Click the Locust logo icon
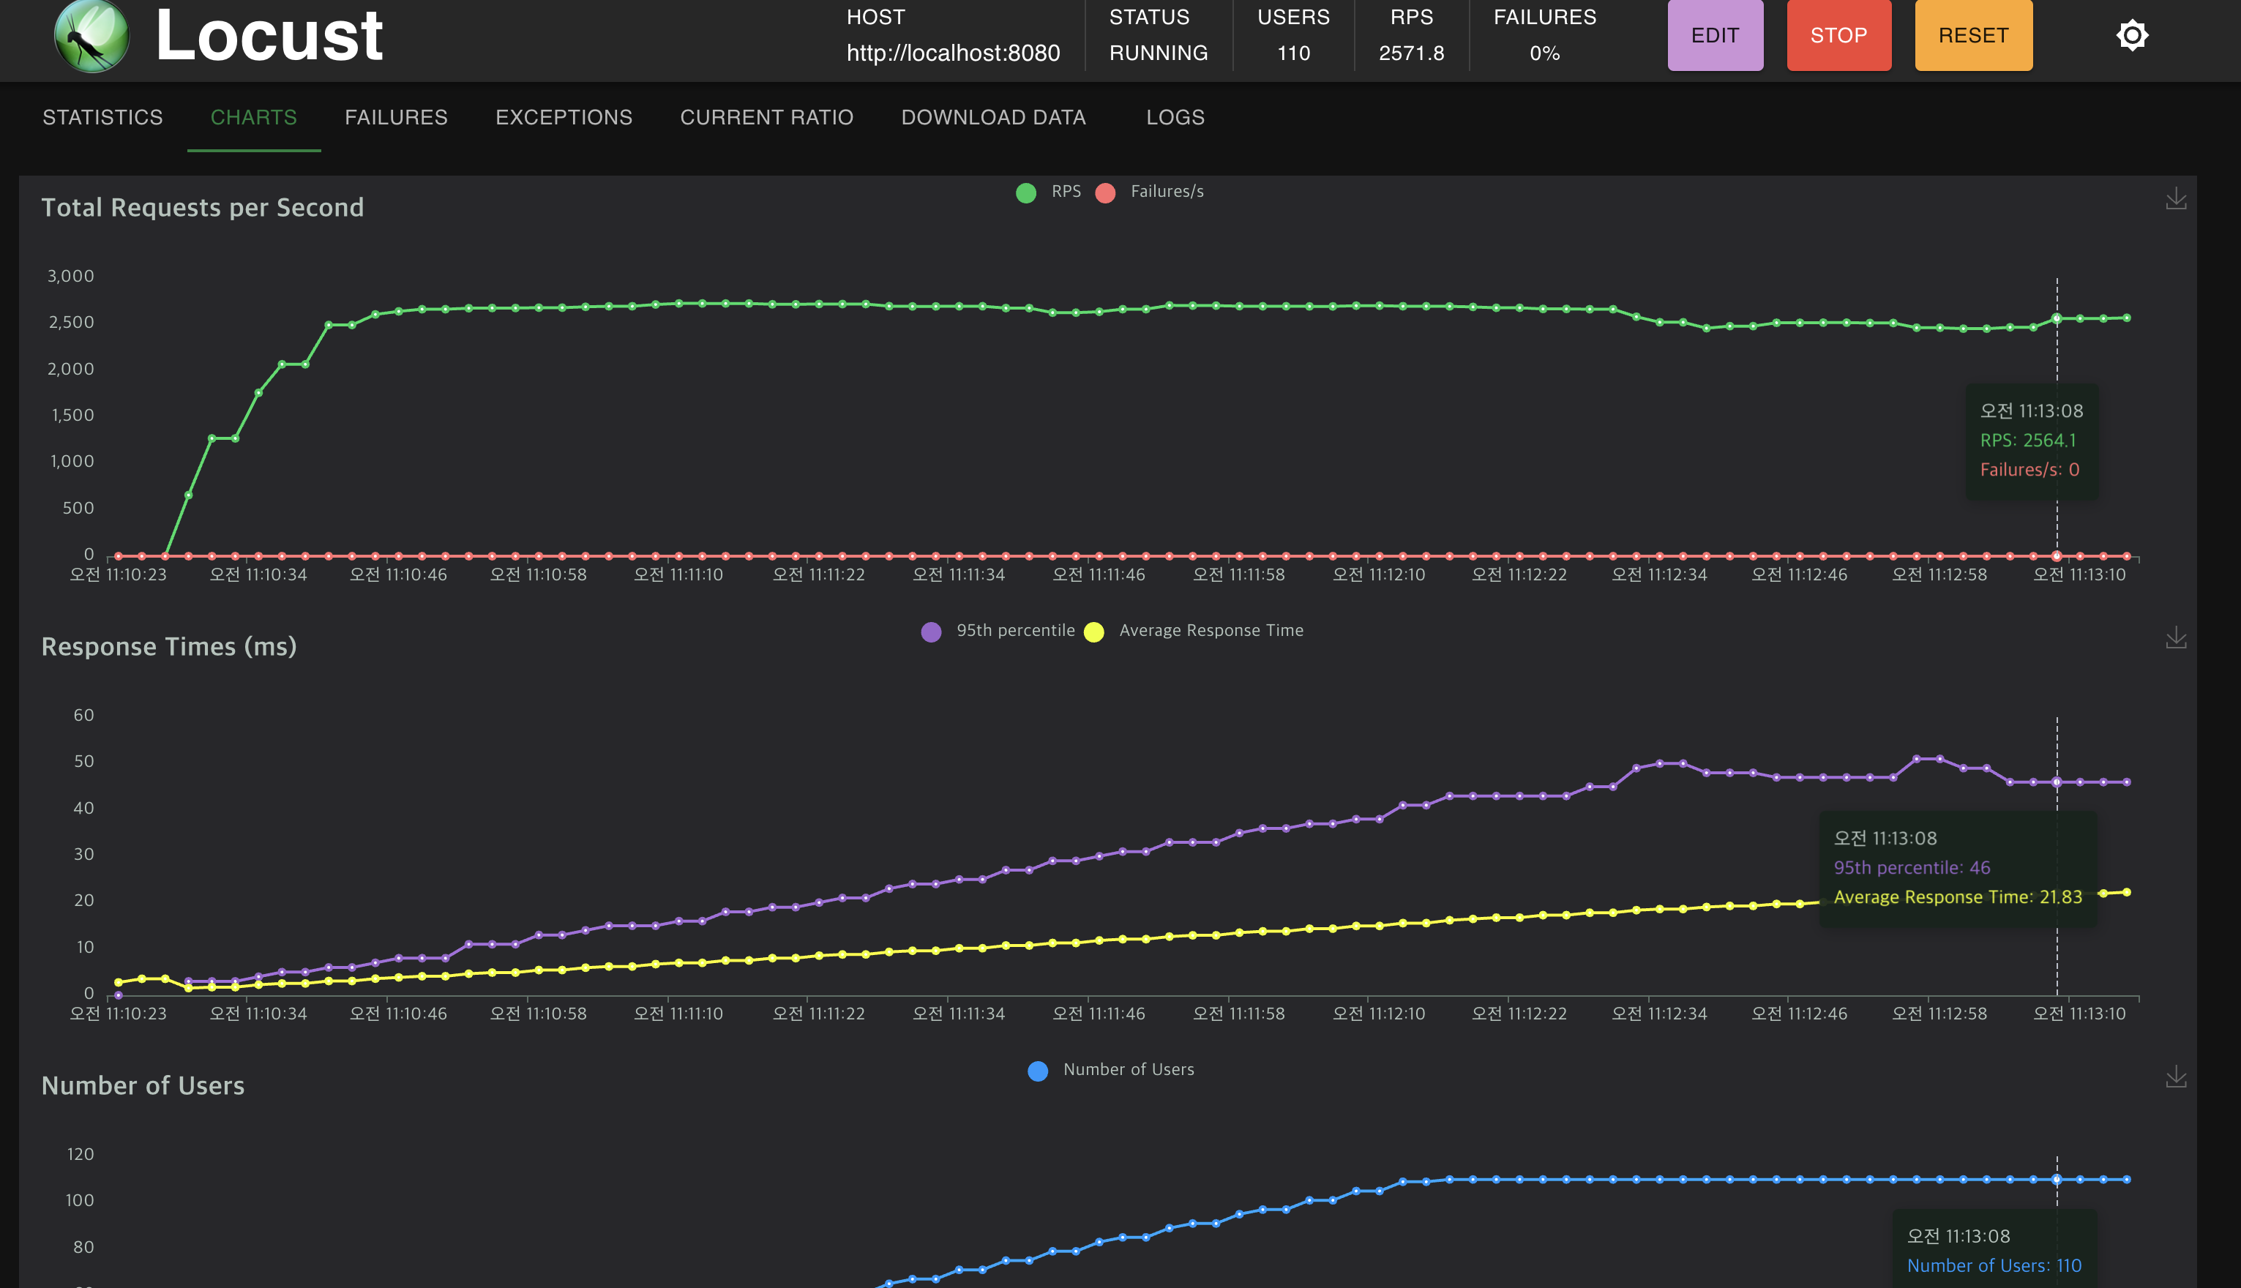This screenshot has height=1288, width=2241. (x=91, y=35)
